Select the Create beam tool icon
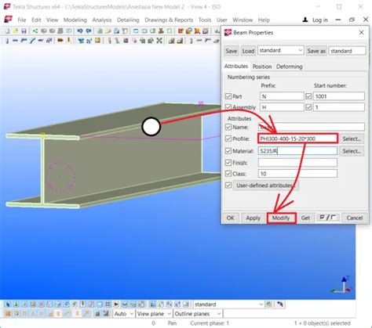372x328 pixels. 15,41
